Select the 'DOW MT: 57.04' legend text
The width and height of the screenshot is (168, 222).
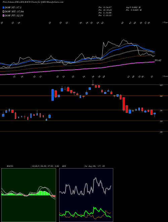14,12
